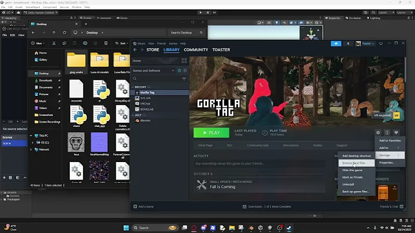This screenshot has width=415, height=233.
Task: Choose Mark as Private menu entry
Action: (x=356, y=178)
